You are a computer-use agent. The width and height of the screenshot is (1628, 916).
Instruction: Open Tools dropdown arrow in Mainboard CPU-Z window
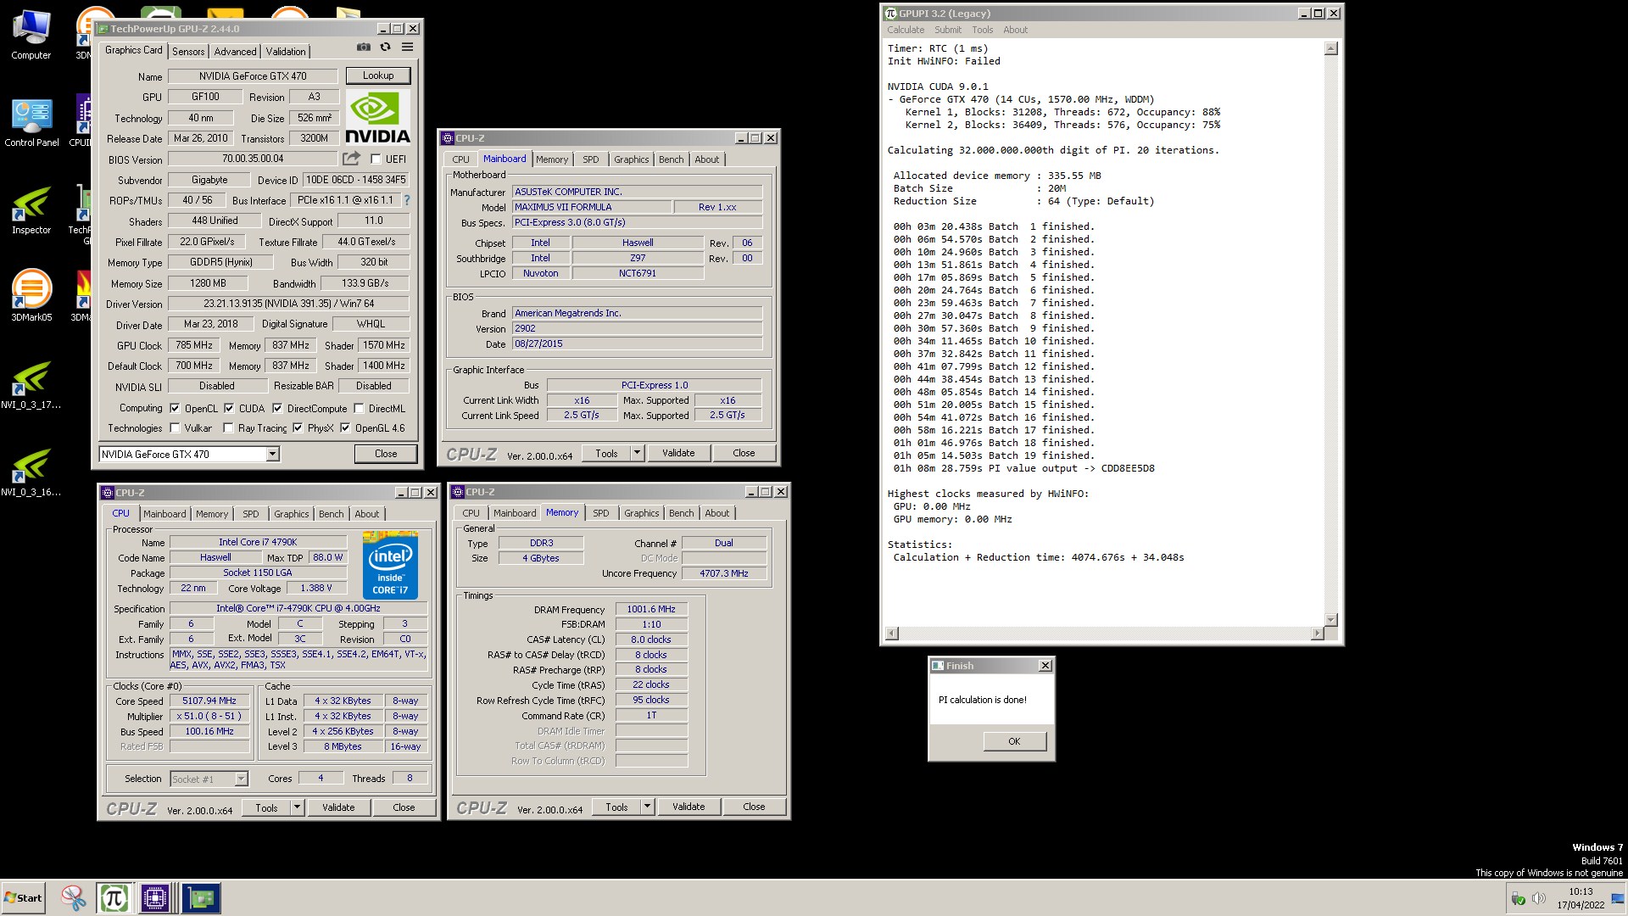(637, 453)
